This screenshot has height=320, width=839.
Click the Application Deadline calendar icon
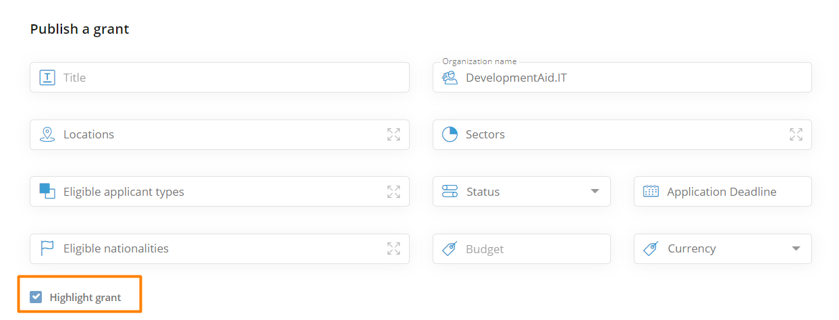(651, 191)
